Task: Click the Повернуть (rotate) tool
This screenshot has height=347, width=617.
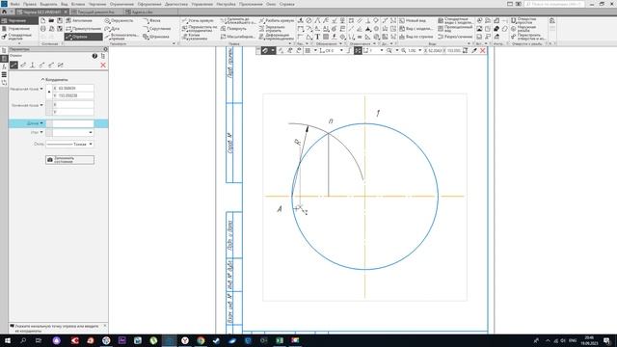Action: coord(233,29)
